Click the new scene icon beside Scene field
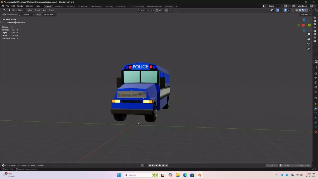This screenshot has height=179, width=318. [286, 6]
